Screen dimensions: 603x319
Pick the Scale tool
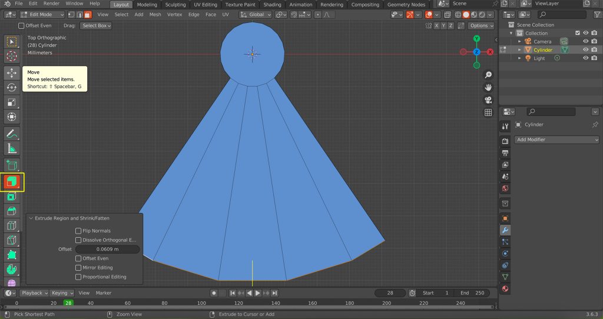coord(12,102)
